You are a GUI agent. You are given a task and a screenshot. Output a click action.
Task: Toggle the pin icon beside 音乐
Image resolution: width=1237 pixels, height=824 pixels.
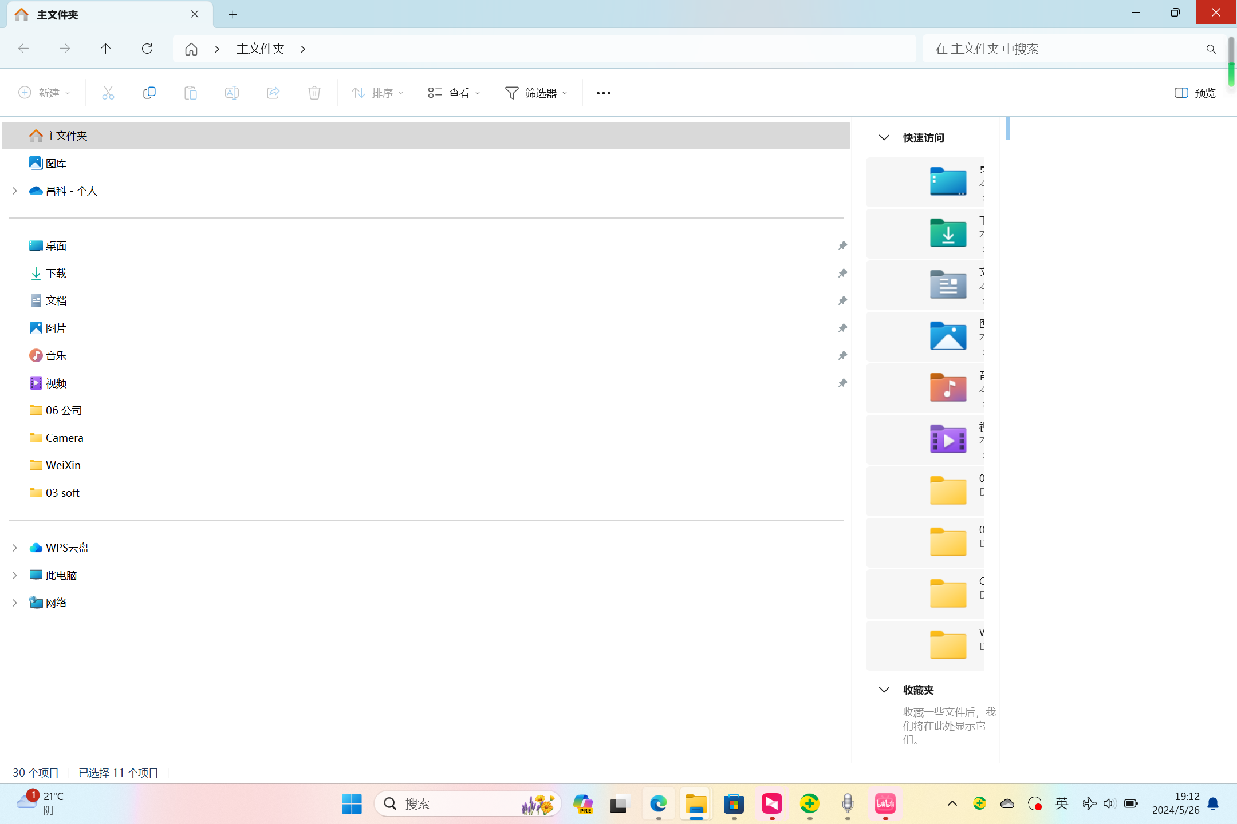(842, 356)
